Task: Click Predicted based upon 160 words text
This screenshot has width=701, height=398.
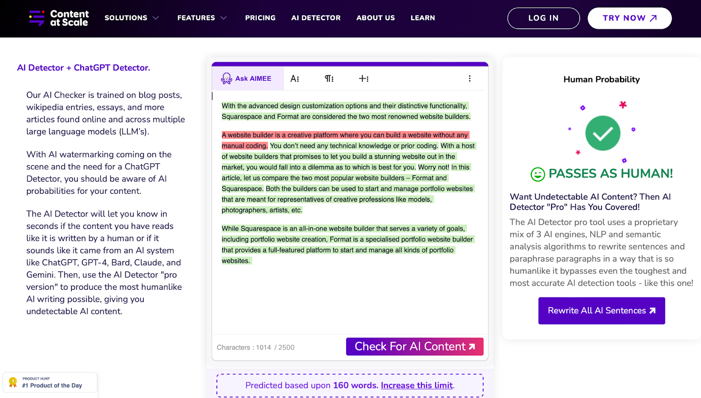Action: [312, 386]
